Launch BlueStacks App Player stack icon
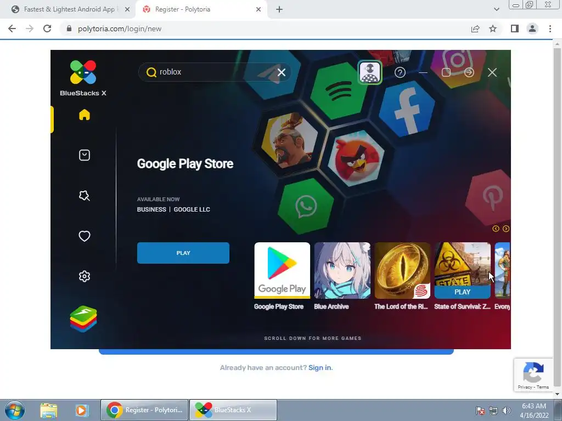Screen dimensions: 562x421 point(83,318)
